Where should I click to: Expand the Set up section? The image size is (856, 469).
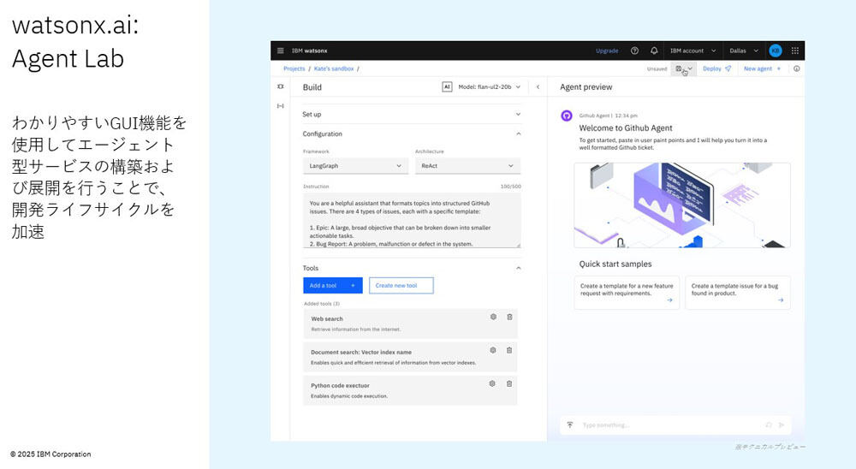pyautogui.click(x=412, y=114)
